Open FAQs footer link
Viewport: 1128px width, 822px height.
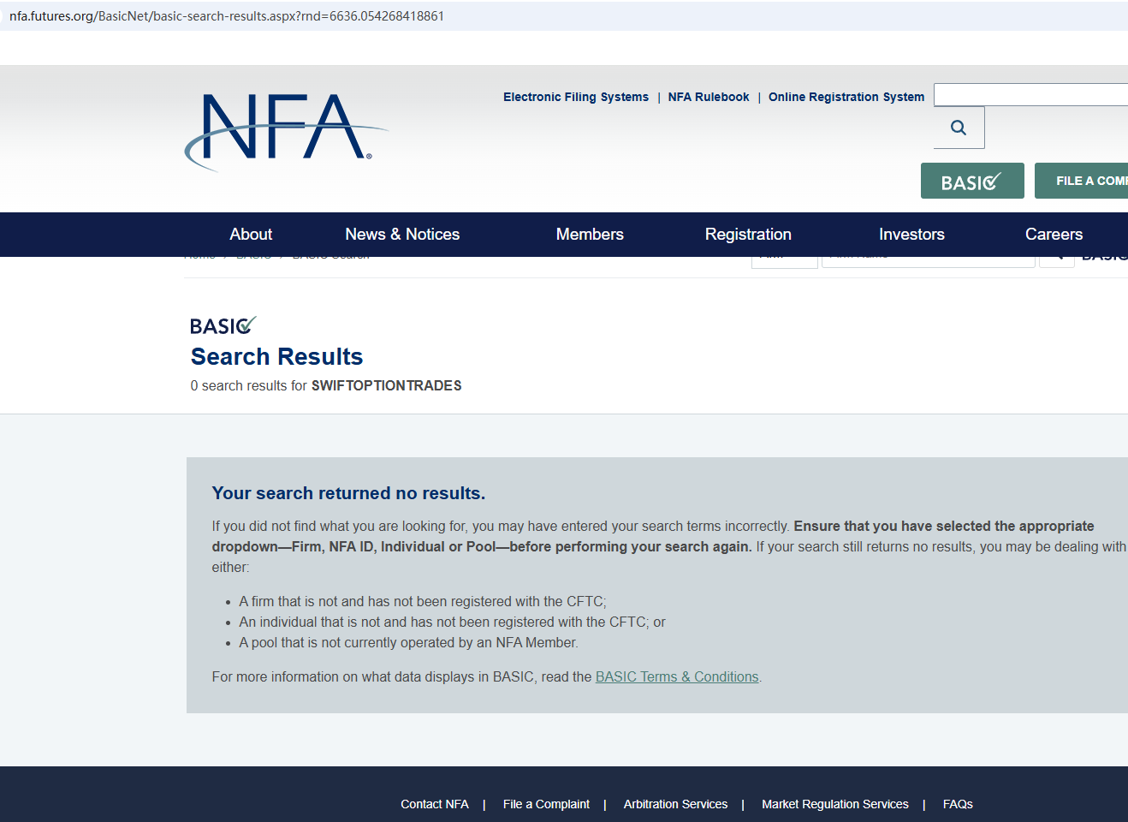[x=958, y=804]
